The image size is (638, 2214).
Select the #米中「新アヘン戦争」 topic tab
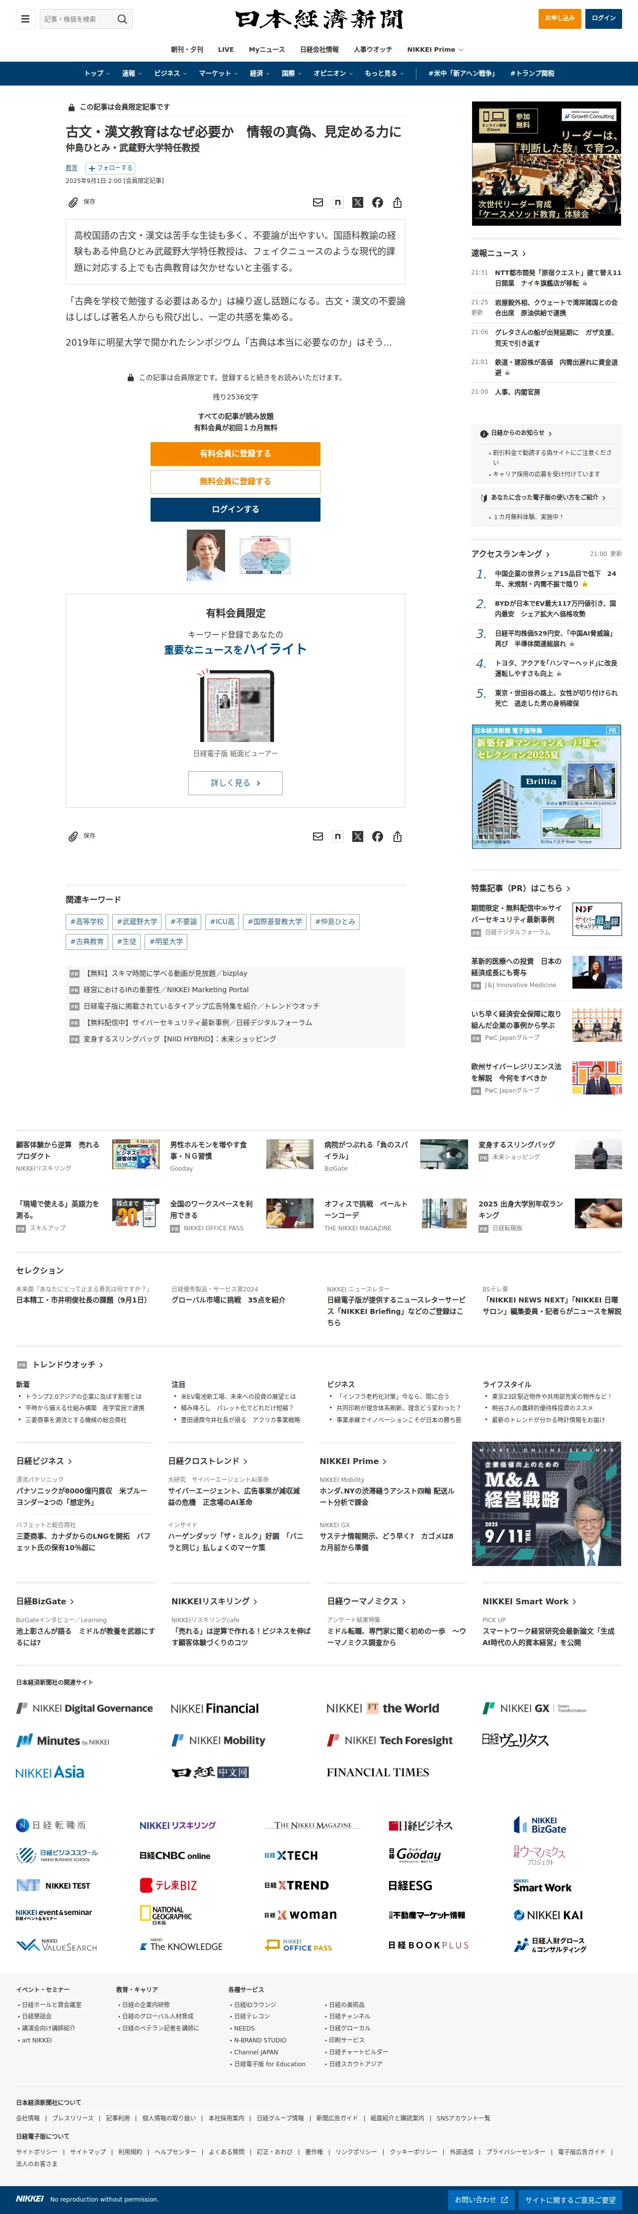[x=462, y=73]
